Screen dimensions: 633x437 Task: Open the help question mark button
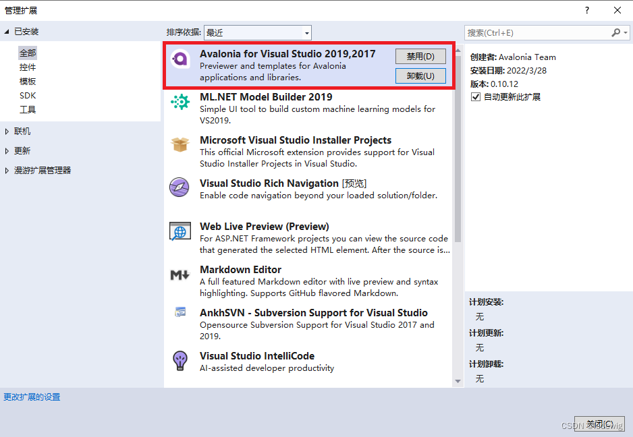586,10
